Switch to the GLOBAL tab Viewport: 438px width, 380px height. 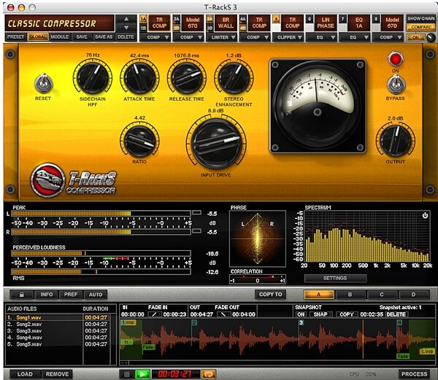point(38,36)
